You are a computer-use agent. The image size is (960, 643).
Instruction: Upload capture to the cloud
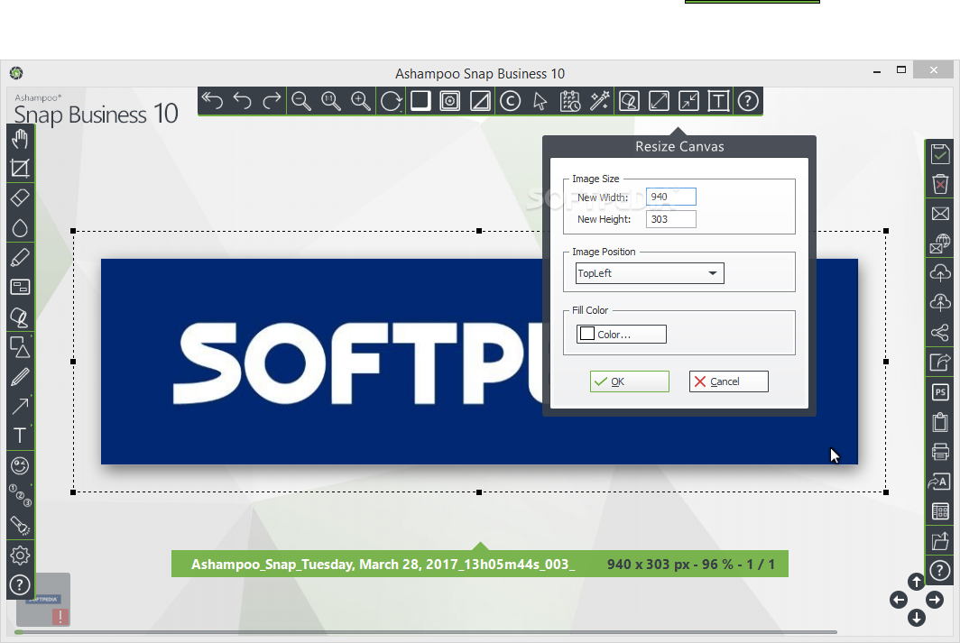tap(940, 273)
